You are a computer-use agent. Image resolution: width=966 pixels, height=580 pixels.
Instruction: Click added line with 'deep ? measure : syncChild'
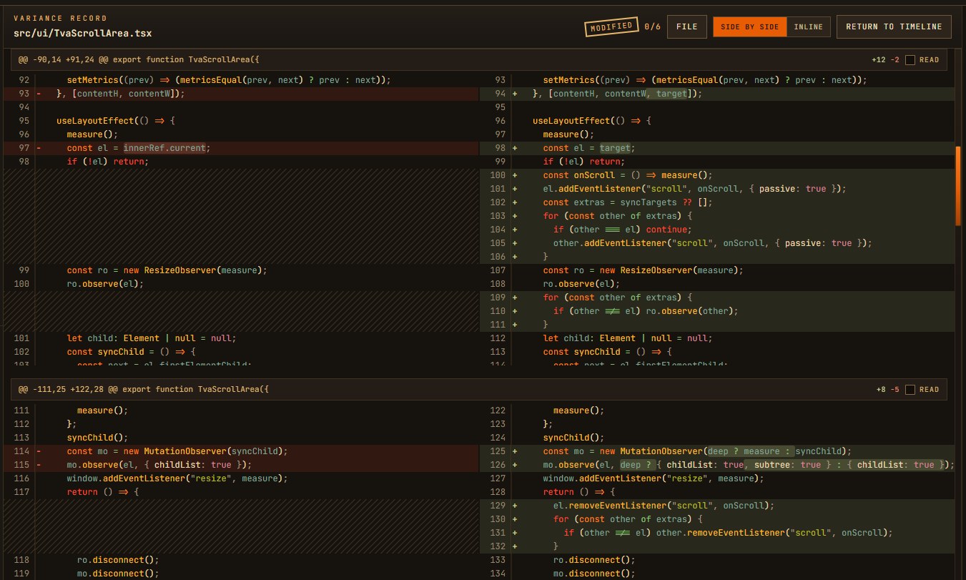pos(717,451)
